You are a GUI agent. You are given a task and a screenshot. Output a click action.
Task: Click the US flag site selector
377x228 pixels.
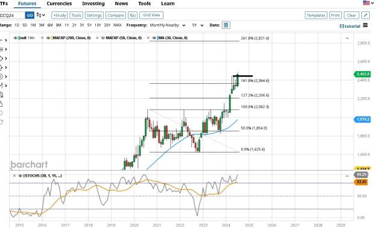pyautogui.click(x=366, y=3)
